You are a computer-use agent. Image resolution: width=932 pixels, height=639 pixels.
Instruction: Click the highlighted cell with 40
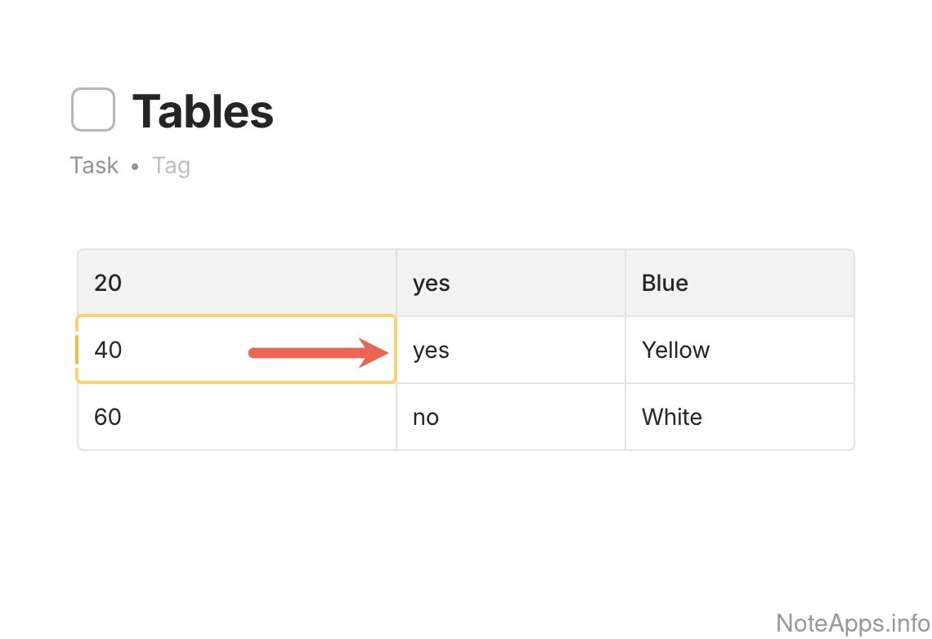(x=164, y=350)
